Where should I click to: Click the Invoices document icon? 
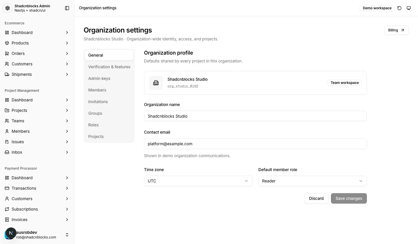pyautogui.click(x=7, y=220)
